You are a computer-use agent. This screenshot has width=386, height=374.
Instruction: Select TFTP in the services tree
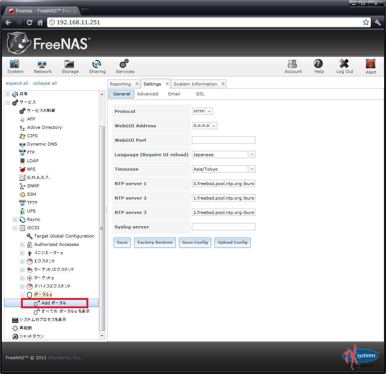coord(32,203)
